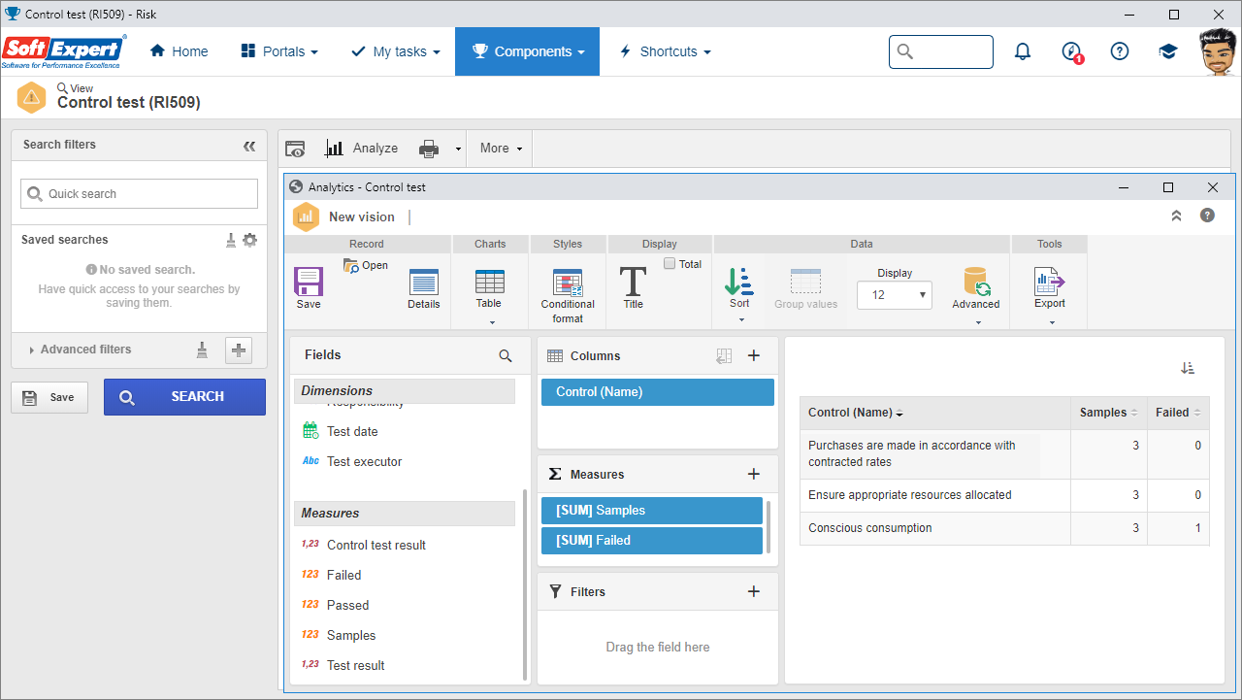This screenshot has width=1242, height=700.
Task: Collapse the Search filters panel
Action: [249, 146]
